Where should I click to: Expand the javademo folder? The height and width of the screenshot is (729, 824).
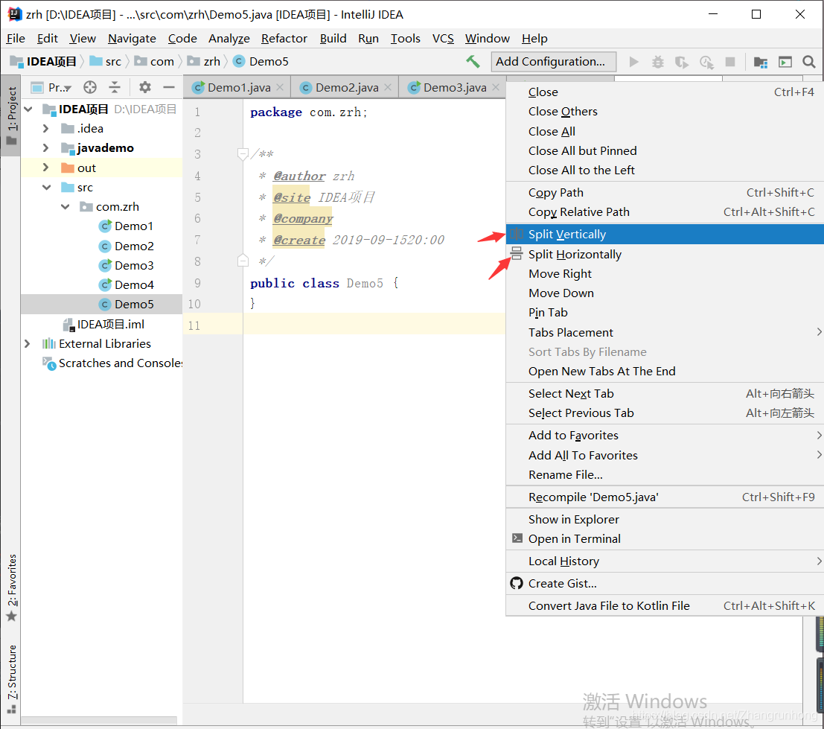(45, 148)
